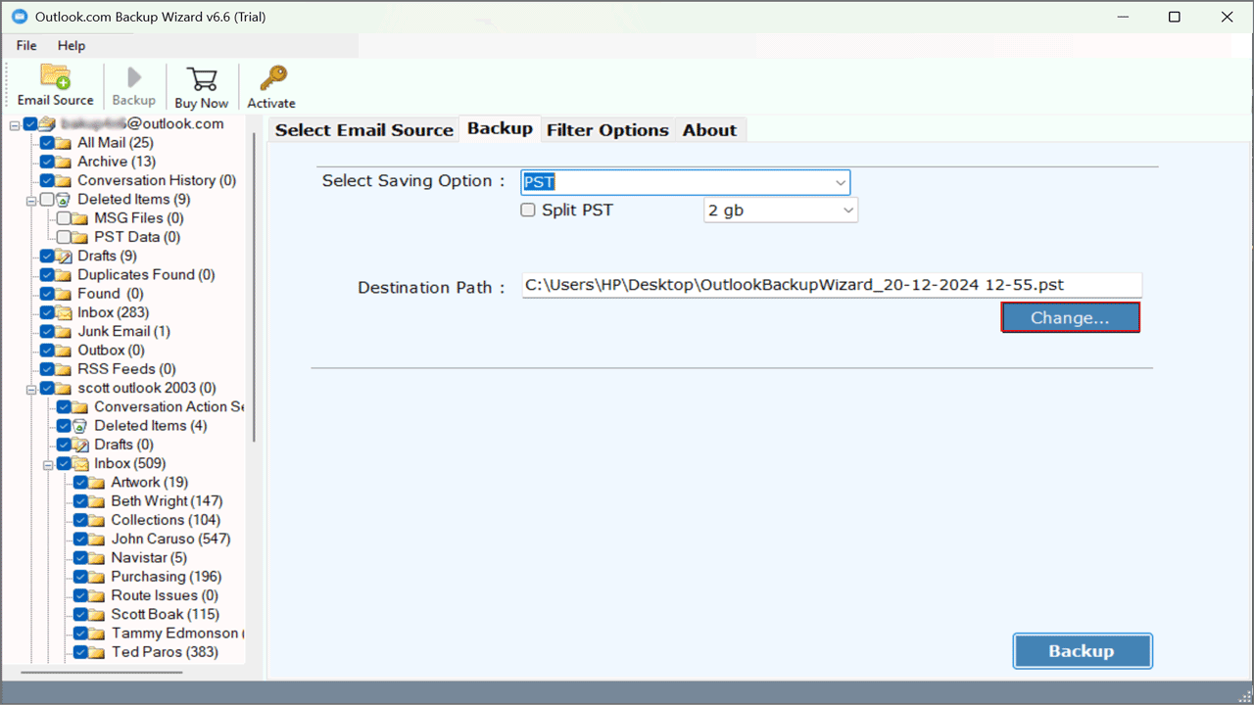Uncheck the Collections checkbox
1254x705 pixels.
coord(80,520)
